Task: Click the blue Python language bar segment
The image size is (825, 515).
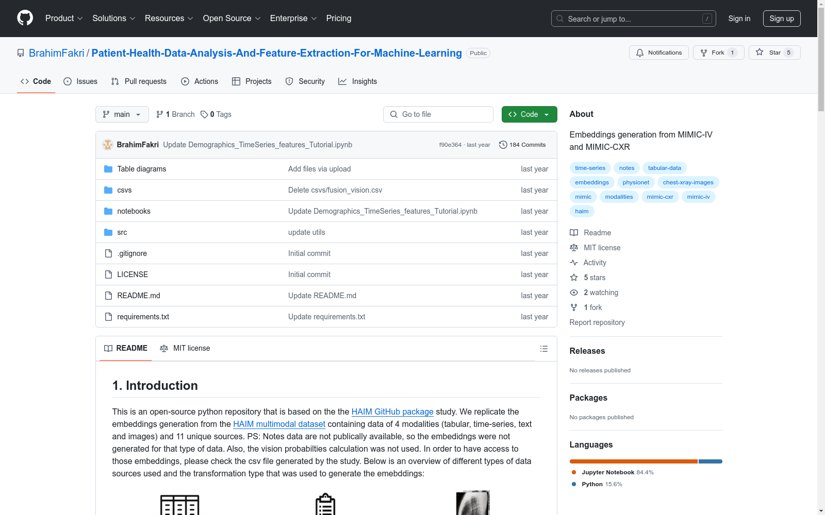Action: click(711, 461)
